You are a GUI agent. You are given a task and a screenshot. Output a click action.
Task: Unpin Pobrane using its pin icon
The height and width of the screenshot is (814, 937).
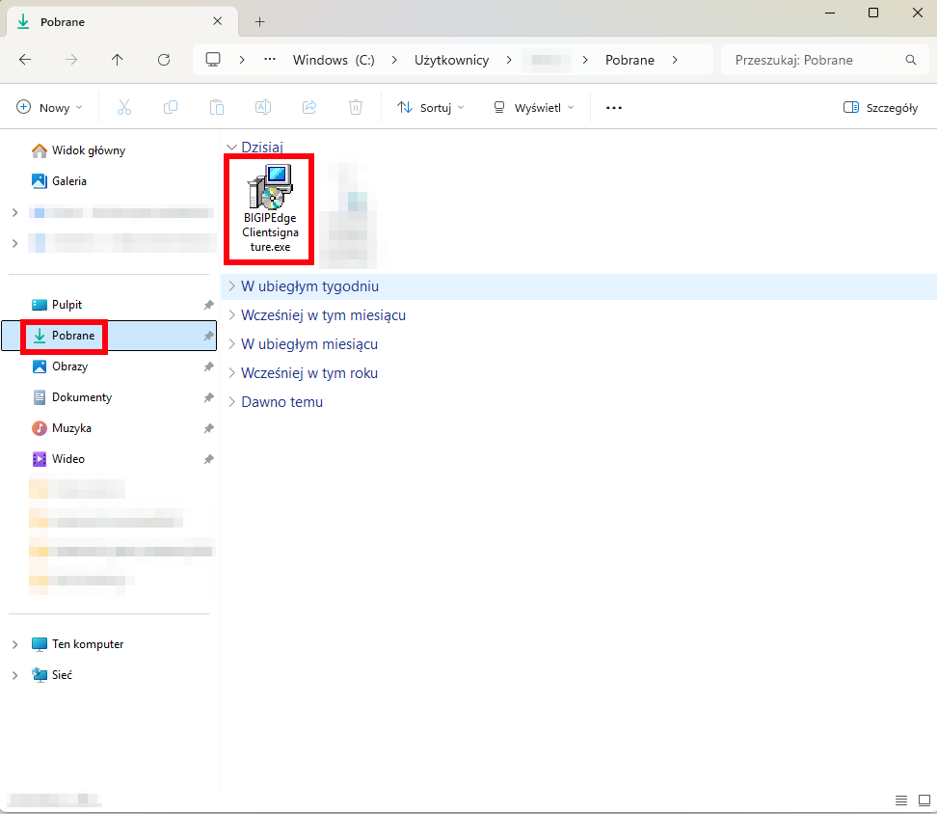tap(208, 336)
